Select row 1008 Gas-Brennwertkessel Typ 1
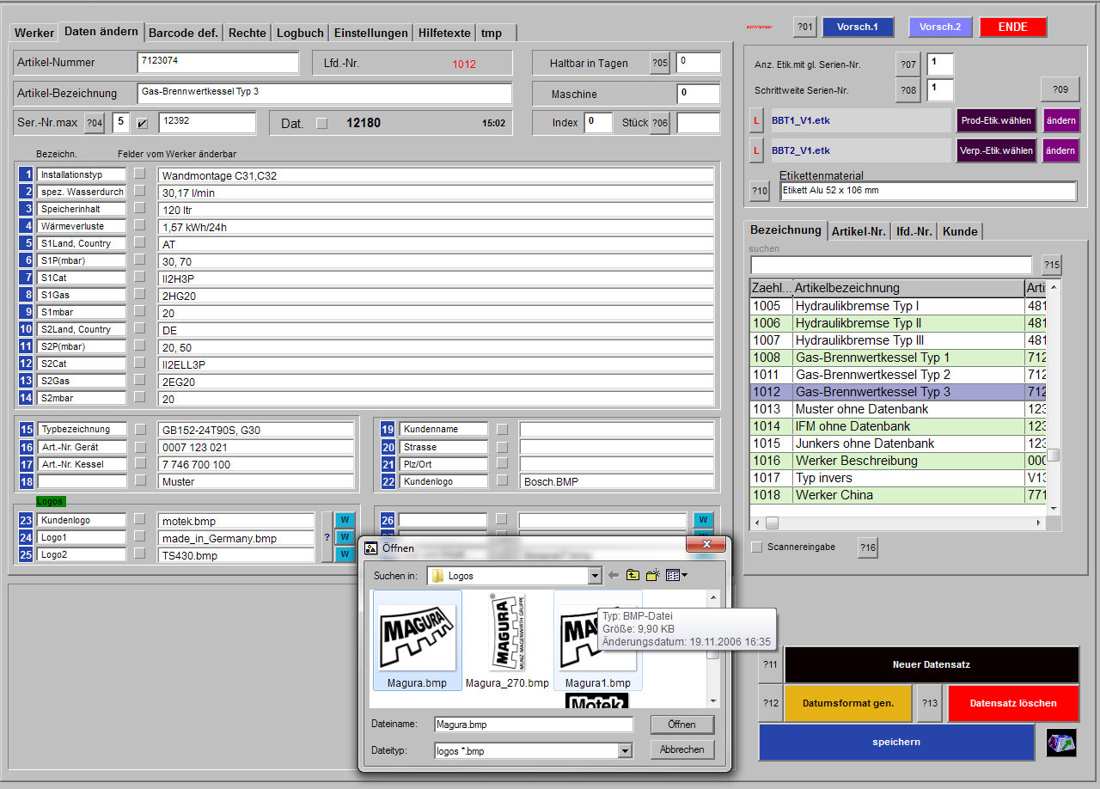 898,358
